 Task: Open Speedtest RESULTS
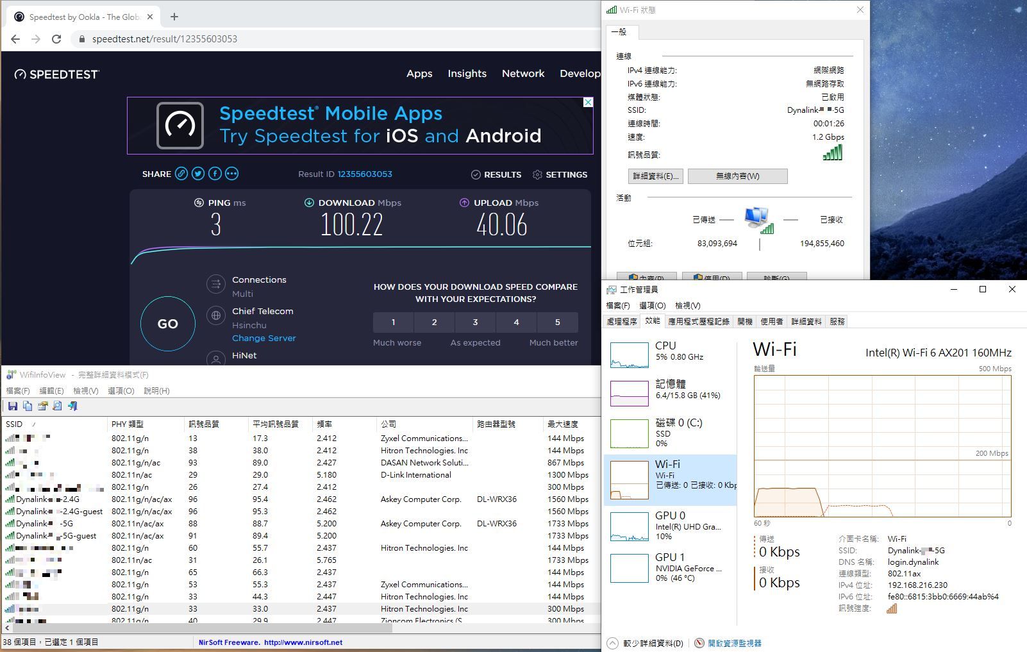coord(496,174)
